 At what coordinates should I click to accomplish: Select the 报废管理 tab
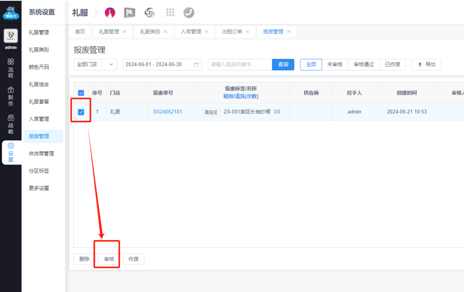coord(273,32)
